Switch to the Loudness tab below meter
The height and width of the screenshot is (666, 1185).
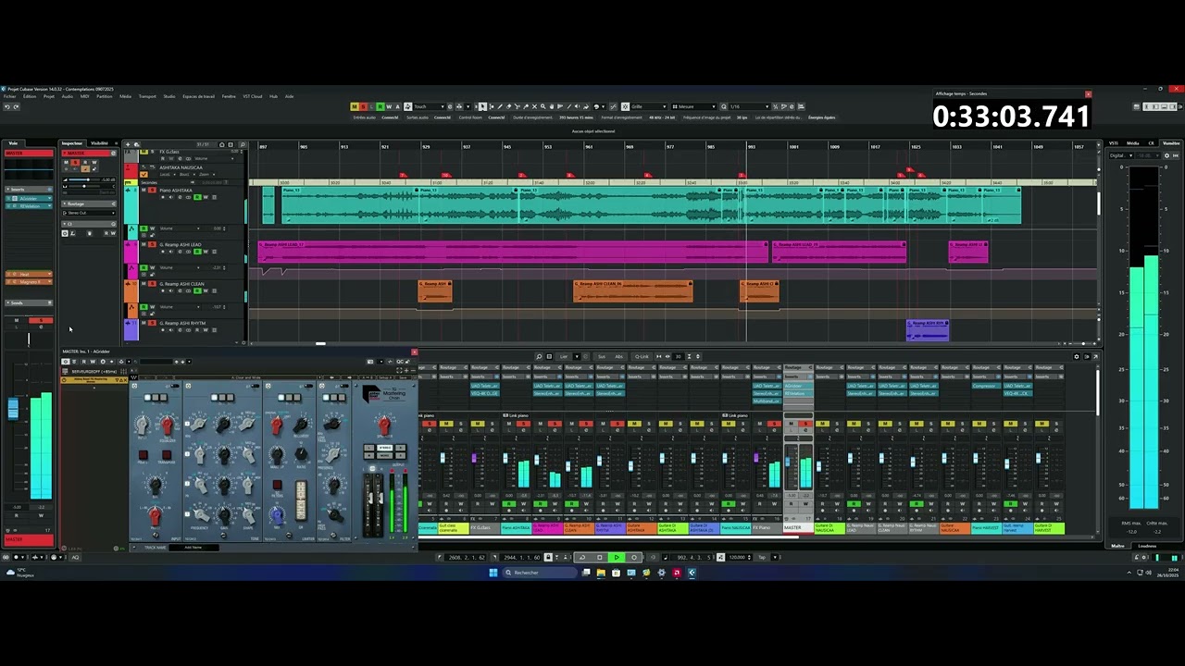tap(1147, 546)
